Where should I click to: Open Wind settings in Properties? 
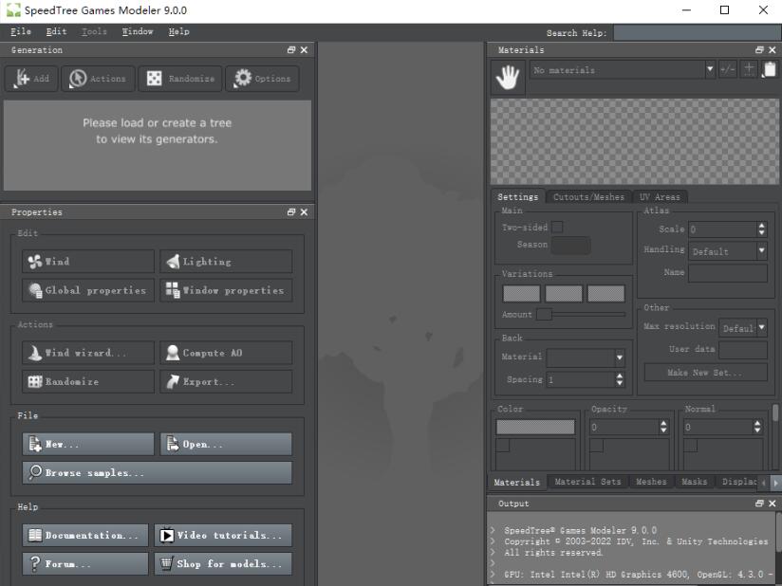pos(88,261)
